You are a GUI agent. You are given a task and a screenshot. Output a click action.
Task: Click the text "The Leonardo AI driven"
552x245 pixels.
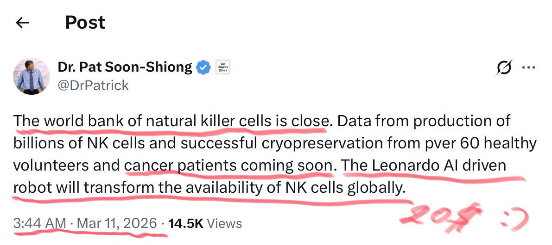pos(424,166)
